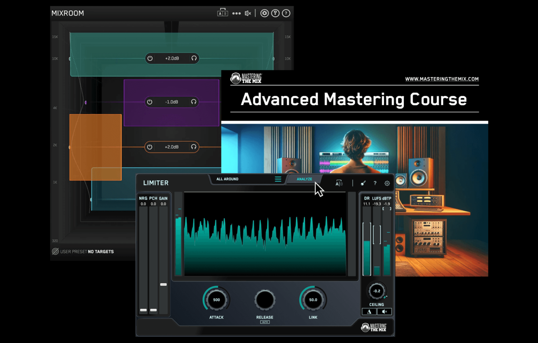Adjust the GAIN fader handle
This screenshot has height=343, width=538.
click(x=163, y=284)
